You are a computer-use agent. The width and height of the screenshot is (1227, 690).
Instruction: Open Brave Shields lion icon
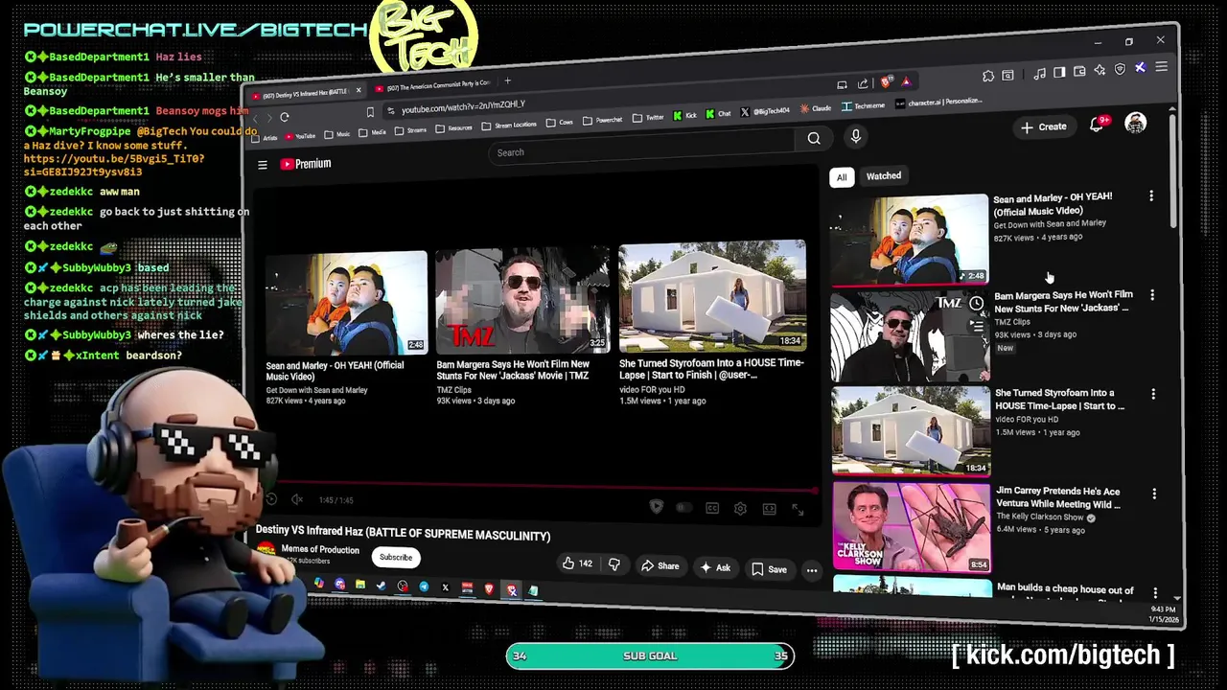coord(885,82)
